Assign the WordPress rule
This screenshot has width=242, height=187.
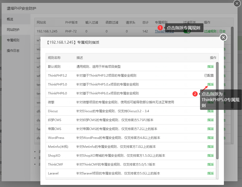click(x=210, y=138)
